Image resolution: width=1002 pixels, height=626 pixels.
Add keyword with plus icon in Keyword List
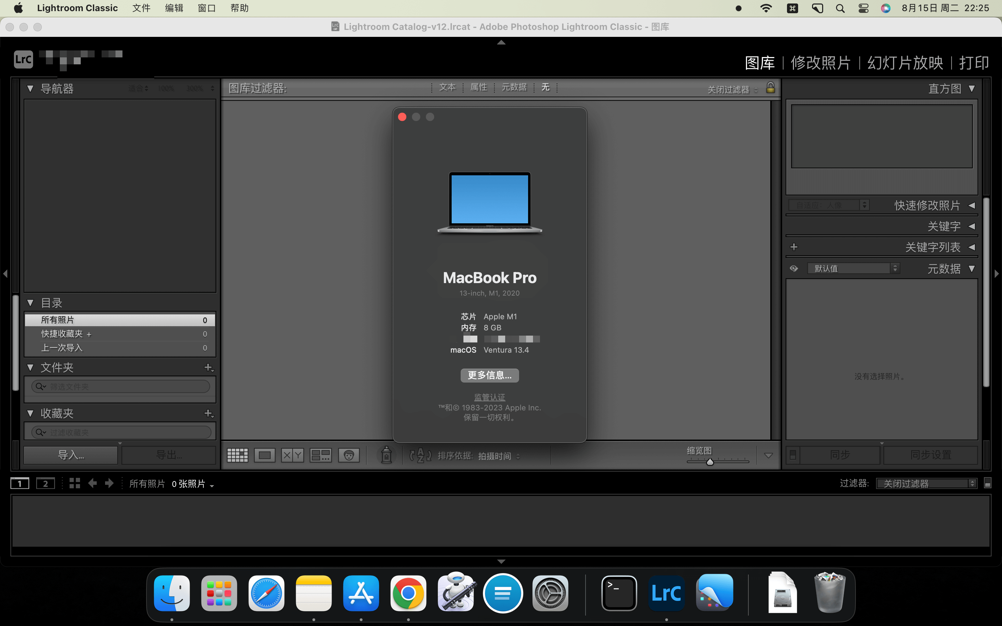pos(794,247)
